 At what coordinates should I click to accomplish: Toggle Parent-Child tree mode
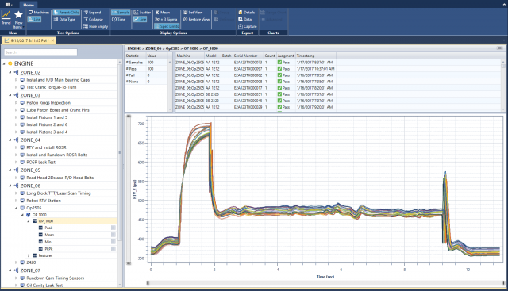pyautogui.click(x=67, y=13)
